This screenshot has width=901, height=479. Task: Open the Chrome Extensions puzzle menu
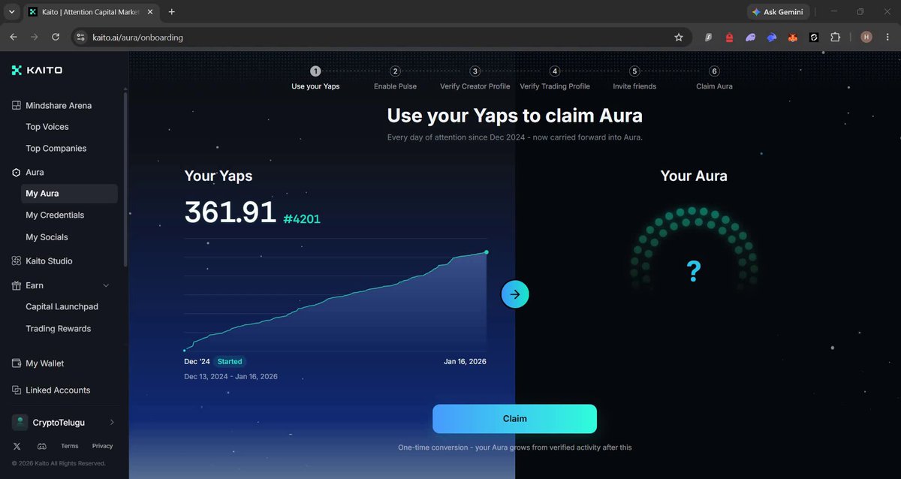pos(835,37)
